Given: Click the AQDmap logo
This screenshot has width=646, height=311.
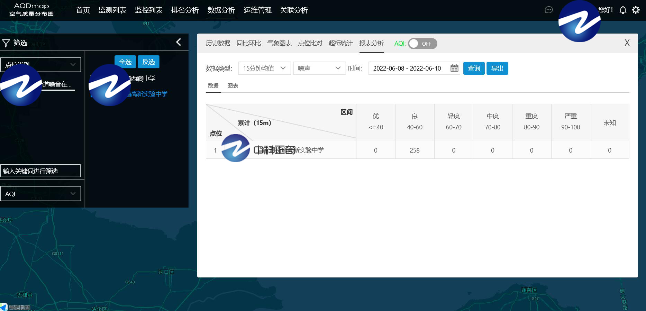Looking at the screenshot, I should pyautogui.click(x=31, y=10).
